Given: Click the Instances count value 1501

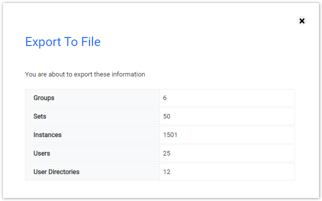Looking at the screenshot, I should [x=170, y=135].
